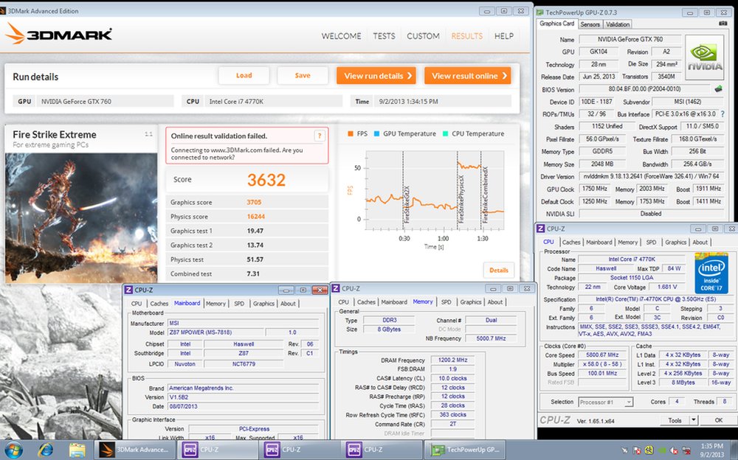The height and width of the screenshot is (460, 738).
Task: Click the Fire Strike Extreme preview image
Action: coord(81,217)
